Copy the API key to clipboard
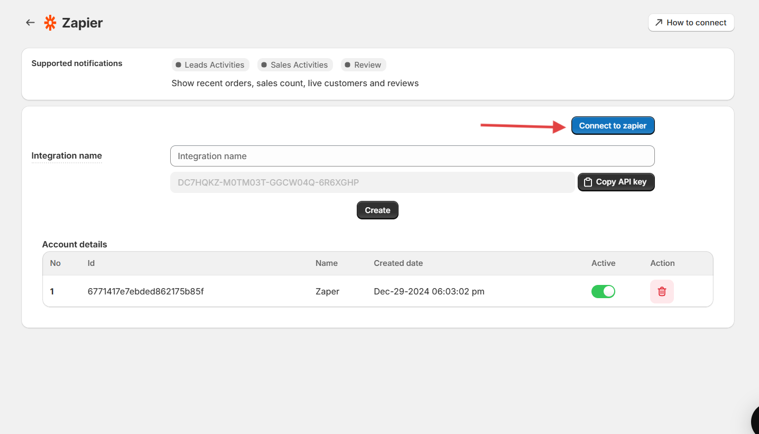The width and height of the screenshot is (759, 434). click(x=616, y=182)
